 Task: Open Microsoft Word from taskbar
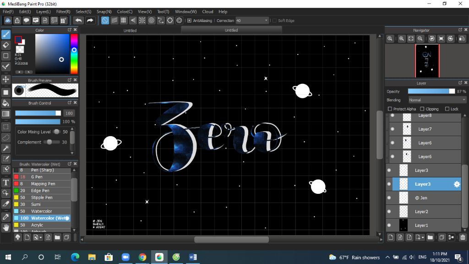193,257
